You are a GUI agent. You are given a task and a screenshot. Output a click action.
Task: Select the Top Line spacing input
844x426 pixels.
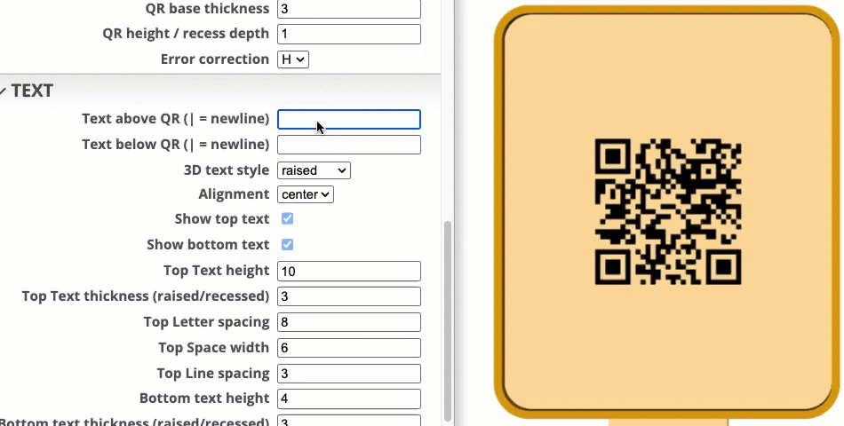348,374
